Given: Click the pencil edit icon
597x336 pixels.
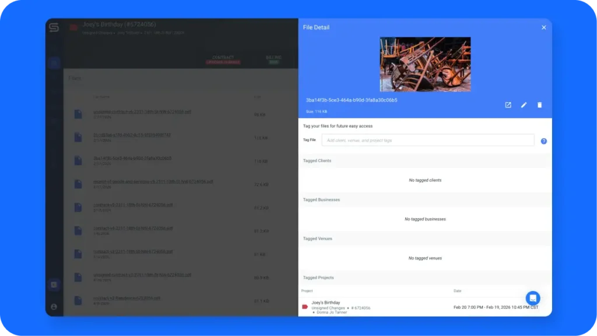Looking at the screenshot, I should [524, 105].
